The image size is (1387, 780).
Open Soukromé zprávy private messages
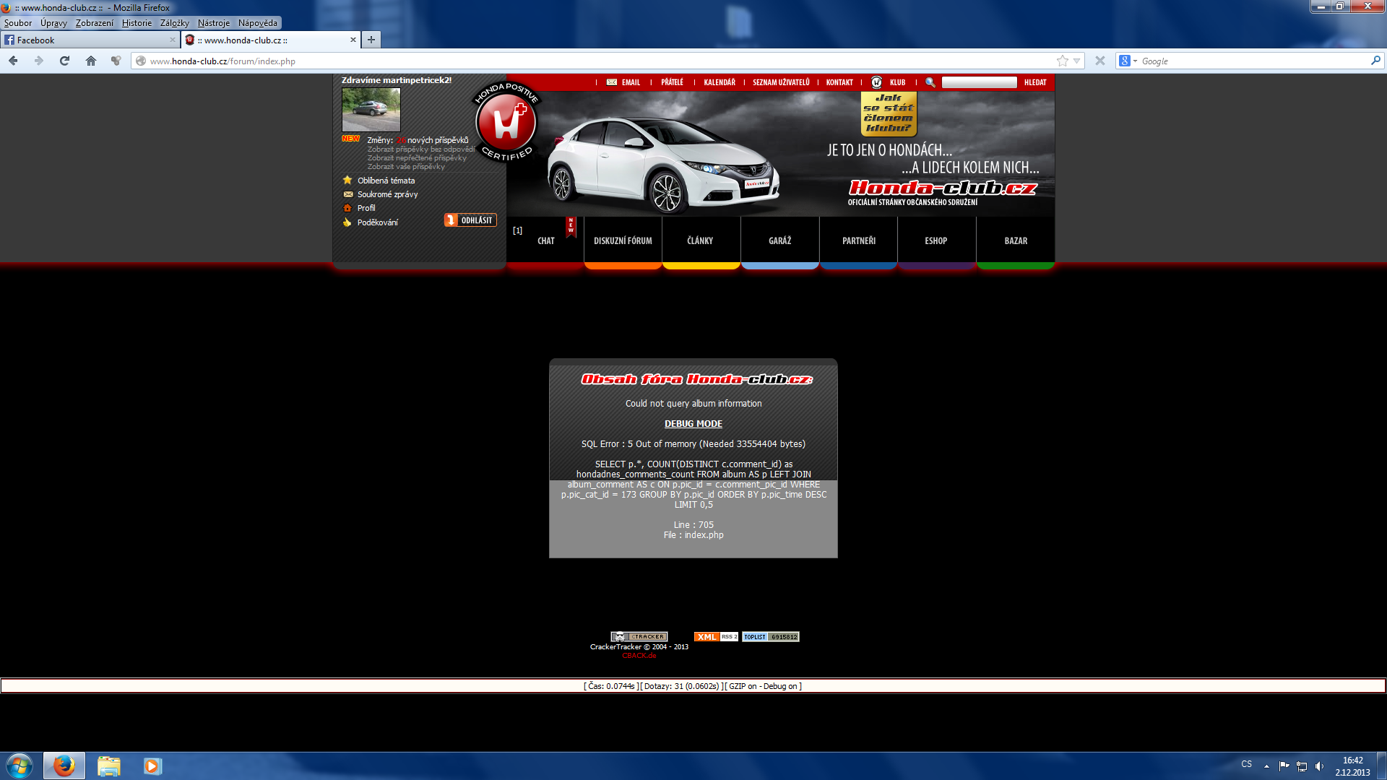tap(387, 194)
